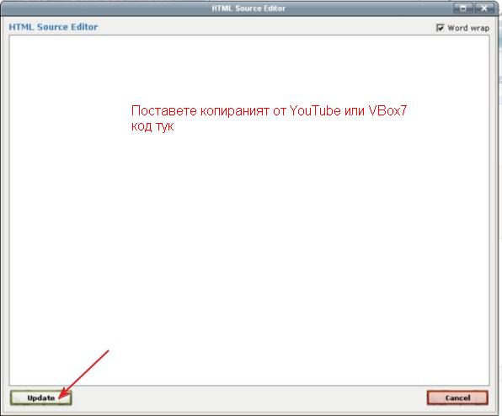The width and height of the screenshot is (502, 416).
Task: Focus the HTML source text area
Action: (x=249, y=211)
